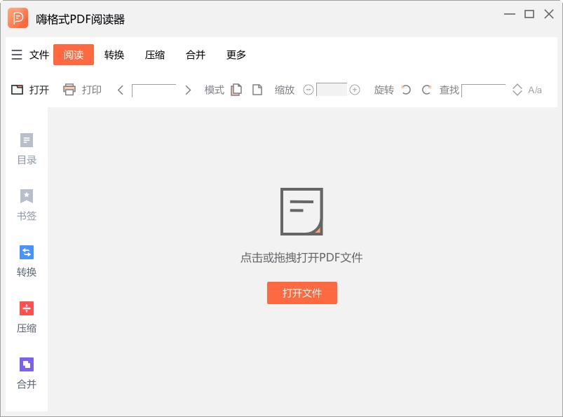Click the 点击或拖拽打开PDF文件 text
The width and height of the screenshot is (563, 417).
click(301, 258)
